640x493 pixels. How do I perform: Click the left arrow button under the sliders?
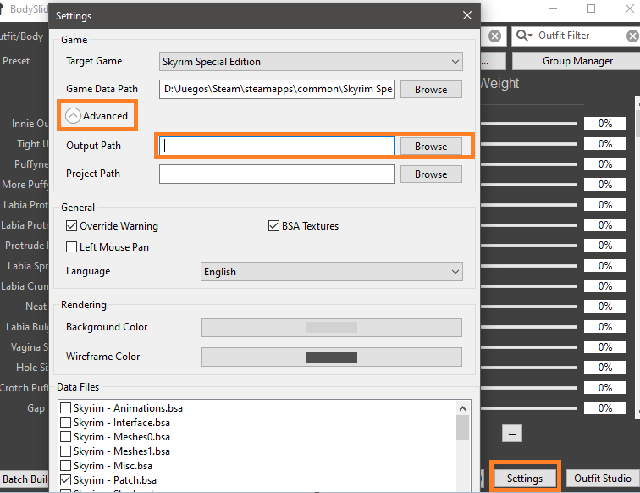[512, 434]
